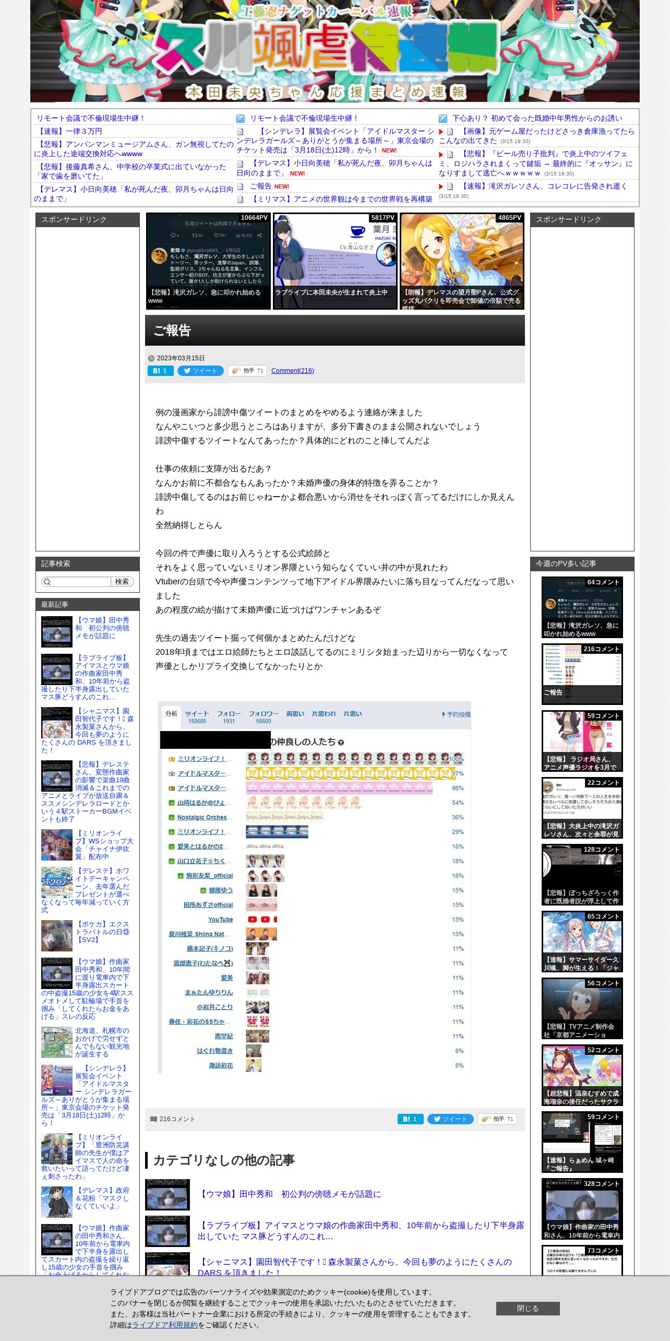Click the magnifier icon in the search field
Viewport: 670px width, 1341px height.
click(x=47, y=582)
